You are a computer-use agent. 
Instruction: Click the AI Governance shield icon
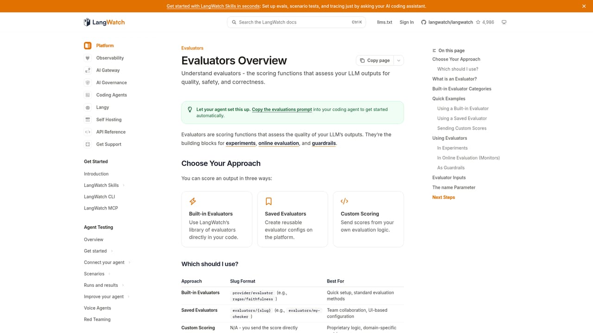tap(88, 83)
